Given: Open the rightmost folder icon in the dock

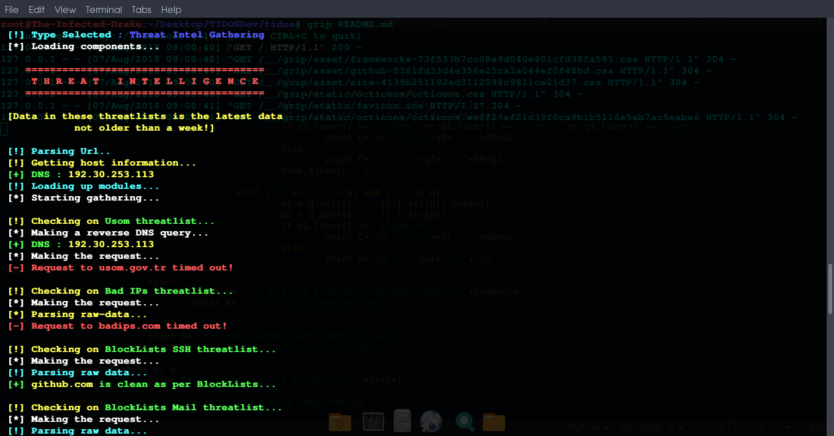Looking at the screenshot, I should coord(494,422).
